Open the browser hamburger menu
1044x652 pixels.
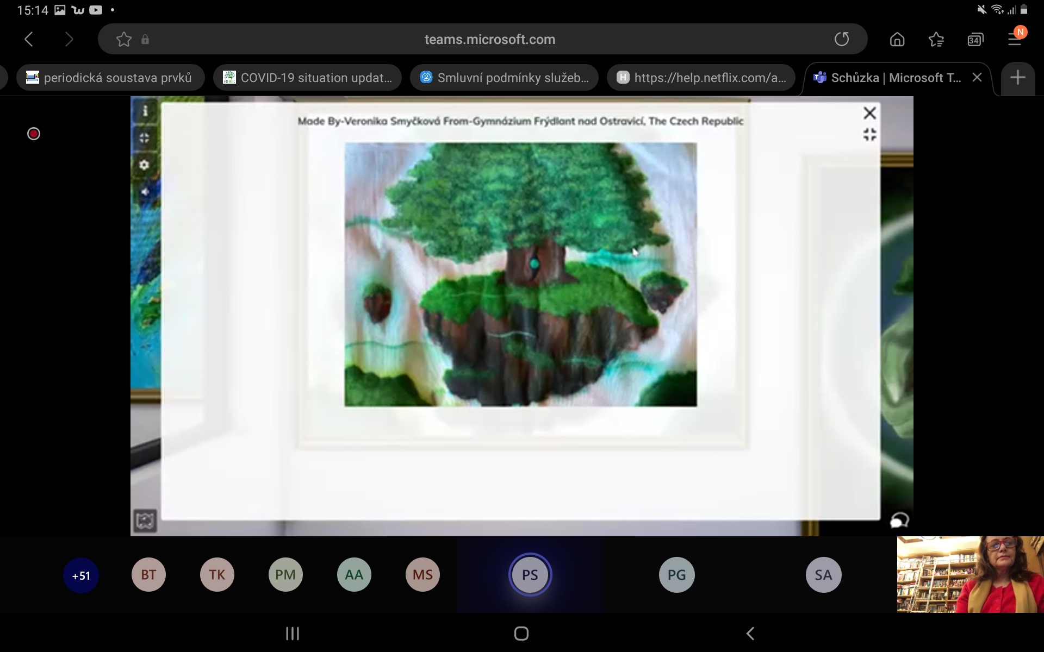1015,38
